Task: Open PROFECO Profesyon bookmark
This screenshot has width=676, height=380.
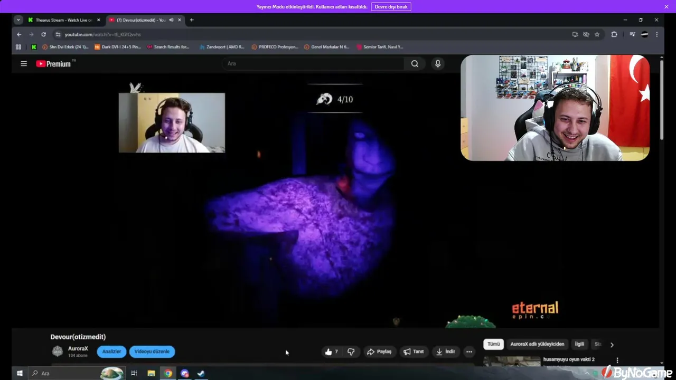Action: [275, 47]
